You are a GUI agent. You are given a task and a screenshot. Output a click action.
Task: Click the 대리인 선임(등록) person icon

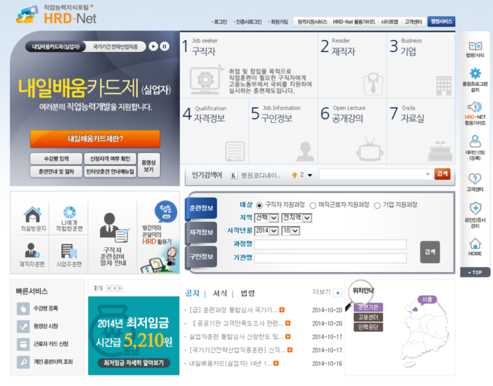pos(475,141)
